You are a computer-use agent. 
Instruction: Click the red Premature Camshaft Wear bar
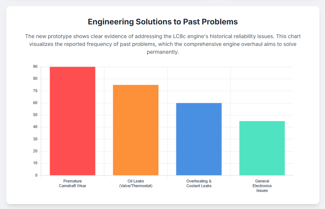pyautogui.click(x=72, y=121)
